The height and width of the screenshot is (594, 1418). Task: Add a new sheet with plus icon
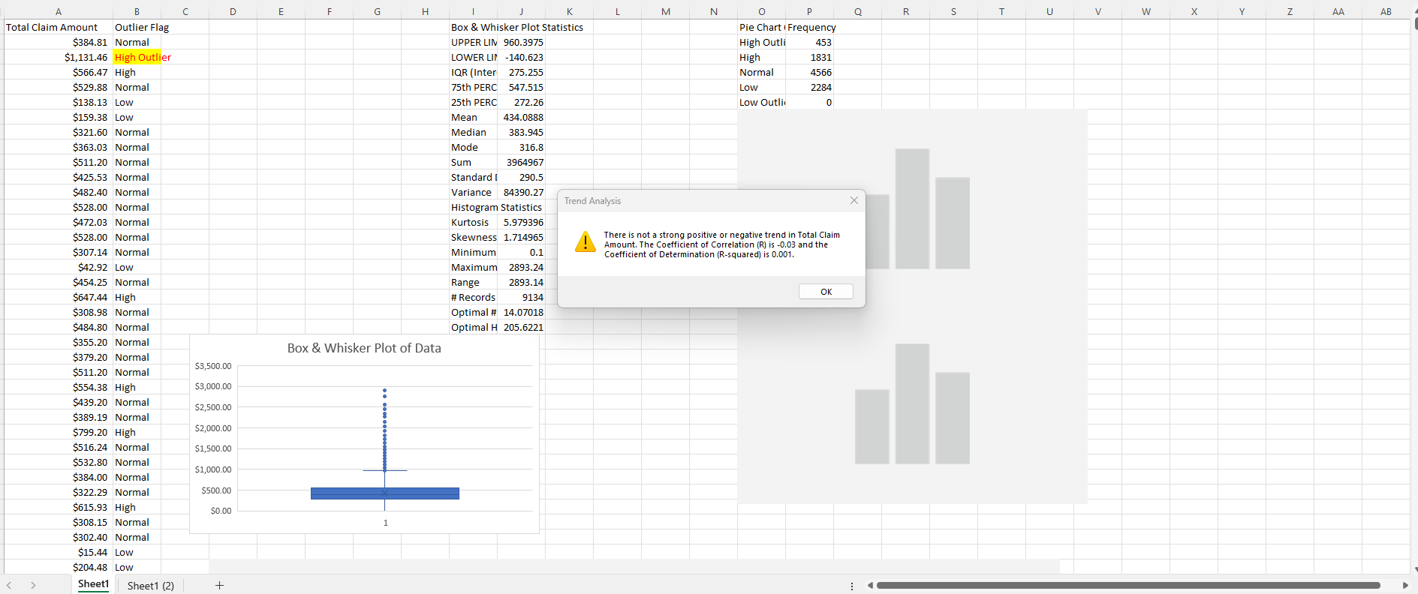click(219, 585)
